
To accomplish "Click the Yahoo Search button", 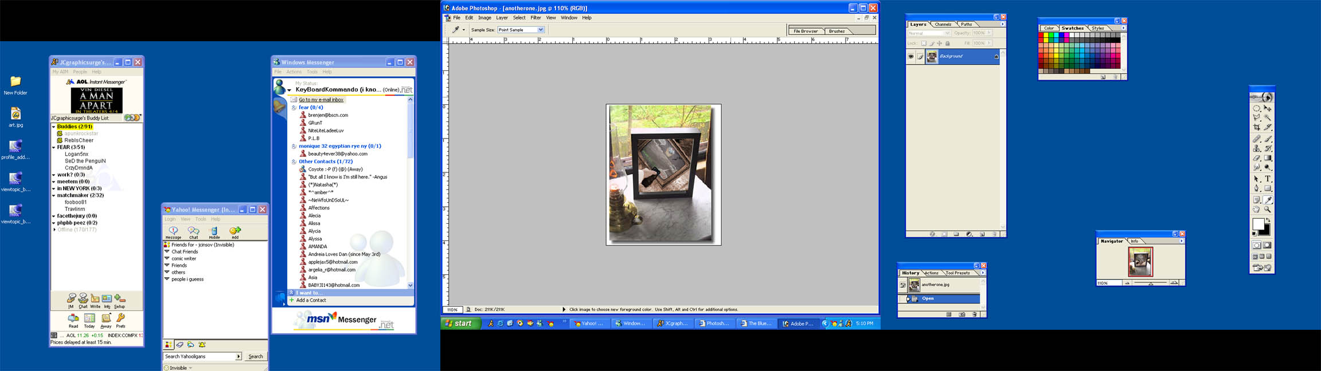I will tap(256, 356).
